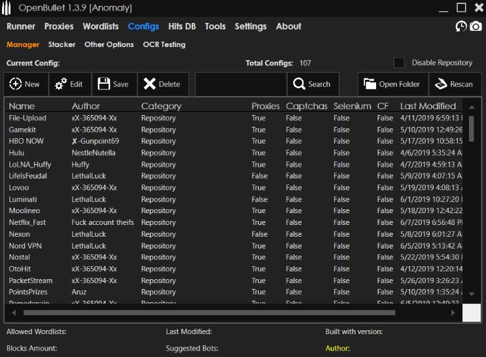This screenshot has height=357, width=486.
Task: Save config using floppy disk icon
Action: (x=104, y=84)
